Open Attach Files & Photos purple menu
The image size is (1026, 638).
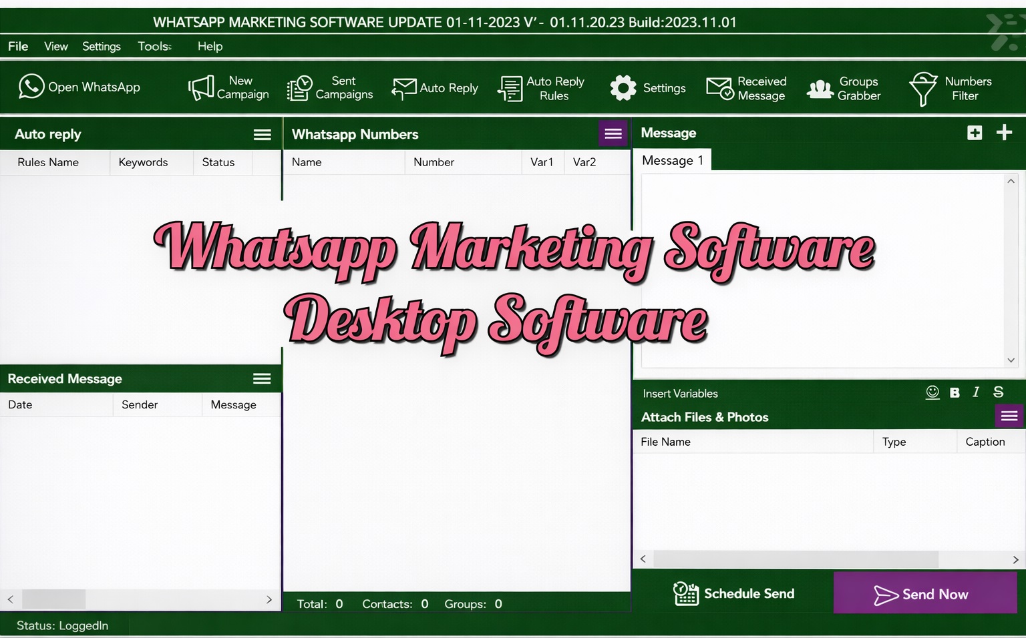(x=1009, y=416)
